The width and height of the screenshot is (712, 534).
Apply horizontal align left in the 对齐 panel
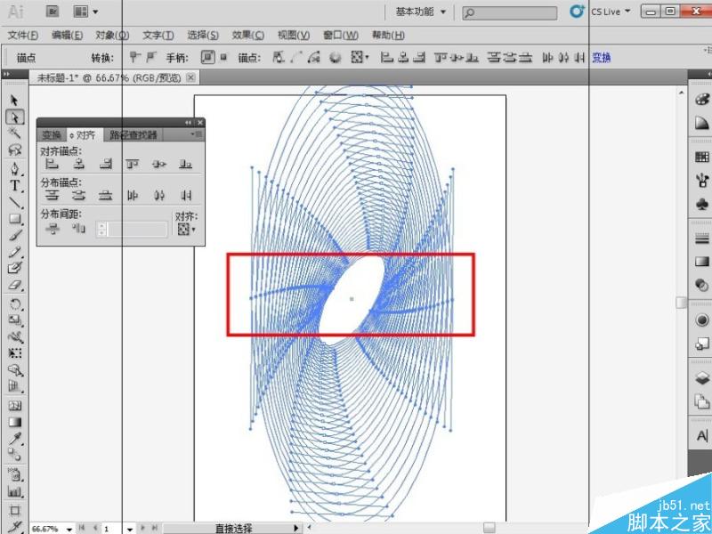pos(53,164)
